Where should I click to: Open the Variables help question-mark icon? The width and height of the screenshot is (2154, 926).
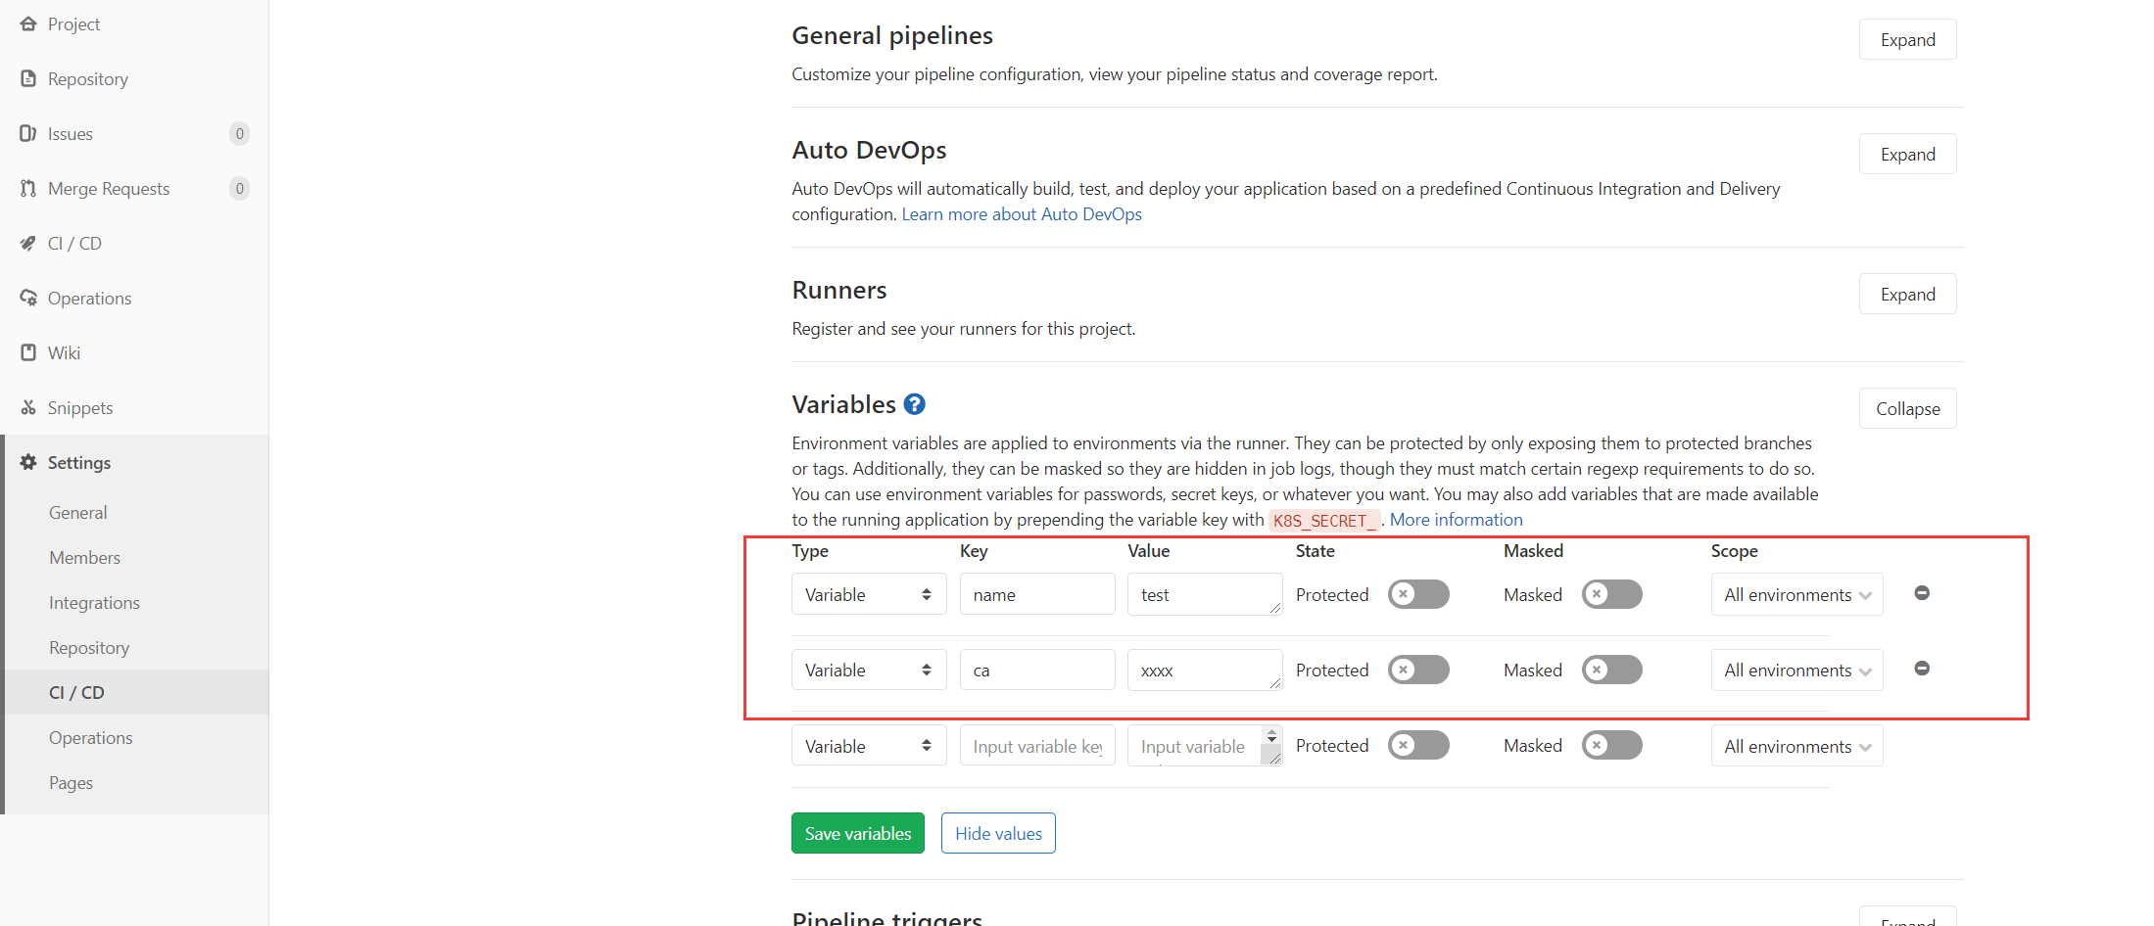914,403
